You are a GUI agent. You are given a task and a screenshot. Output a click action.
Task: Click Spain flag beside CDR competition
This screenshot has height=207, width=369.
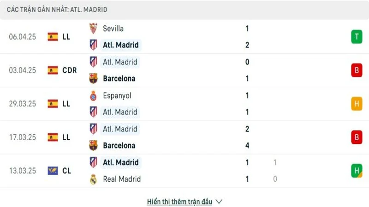click(x=53, y=70)
